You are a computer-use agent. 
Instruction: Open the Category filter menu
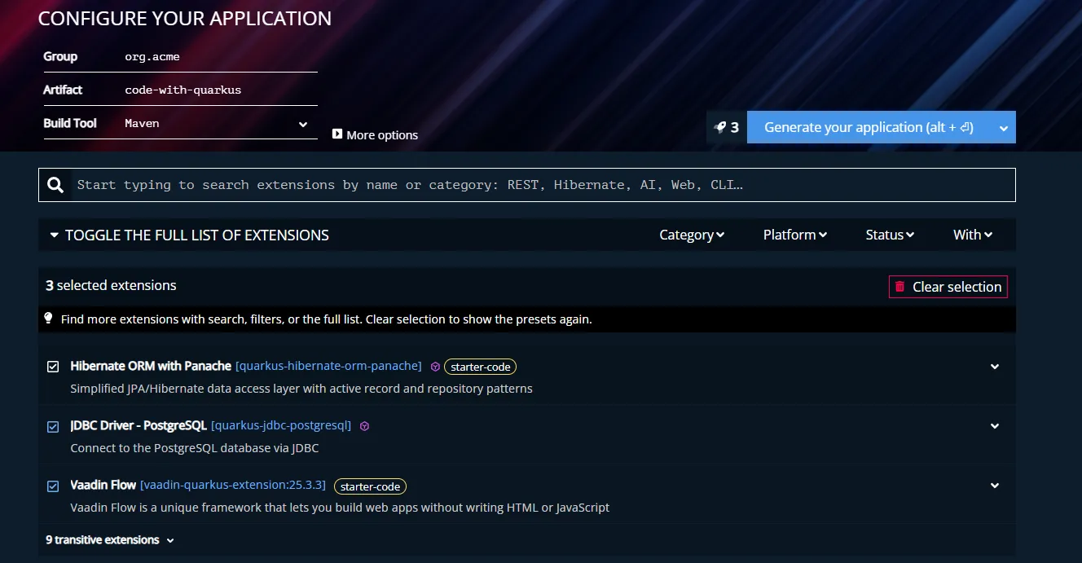pyautogui.click(x=692, y=235)
